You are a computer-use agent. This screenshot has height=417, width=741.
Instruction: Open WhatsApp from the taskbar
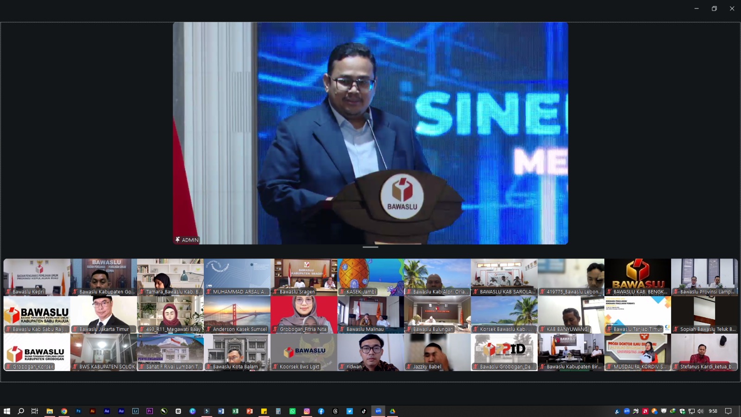(x=292, y=411)
